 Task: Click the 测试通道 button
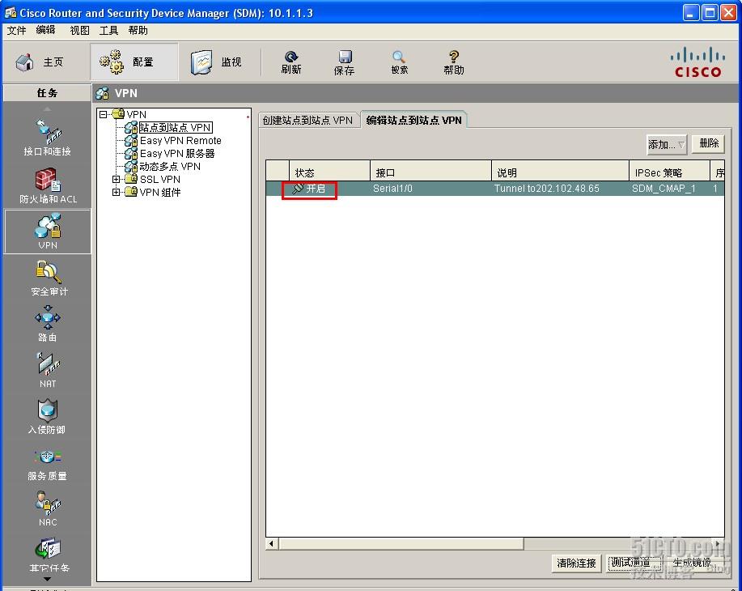[x=634, y=563]
